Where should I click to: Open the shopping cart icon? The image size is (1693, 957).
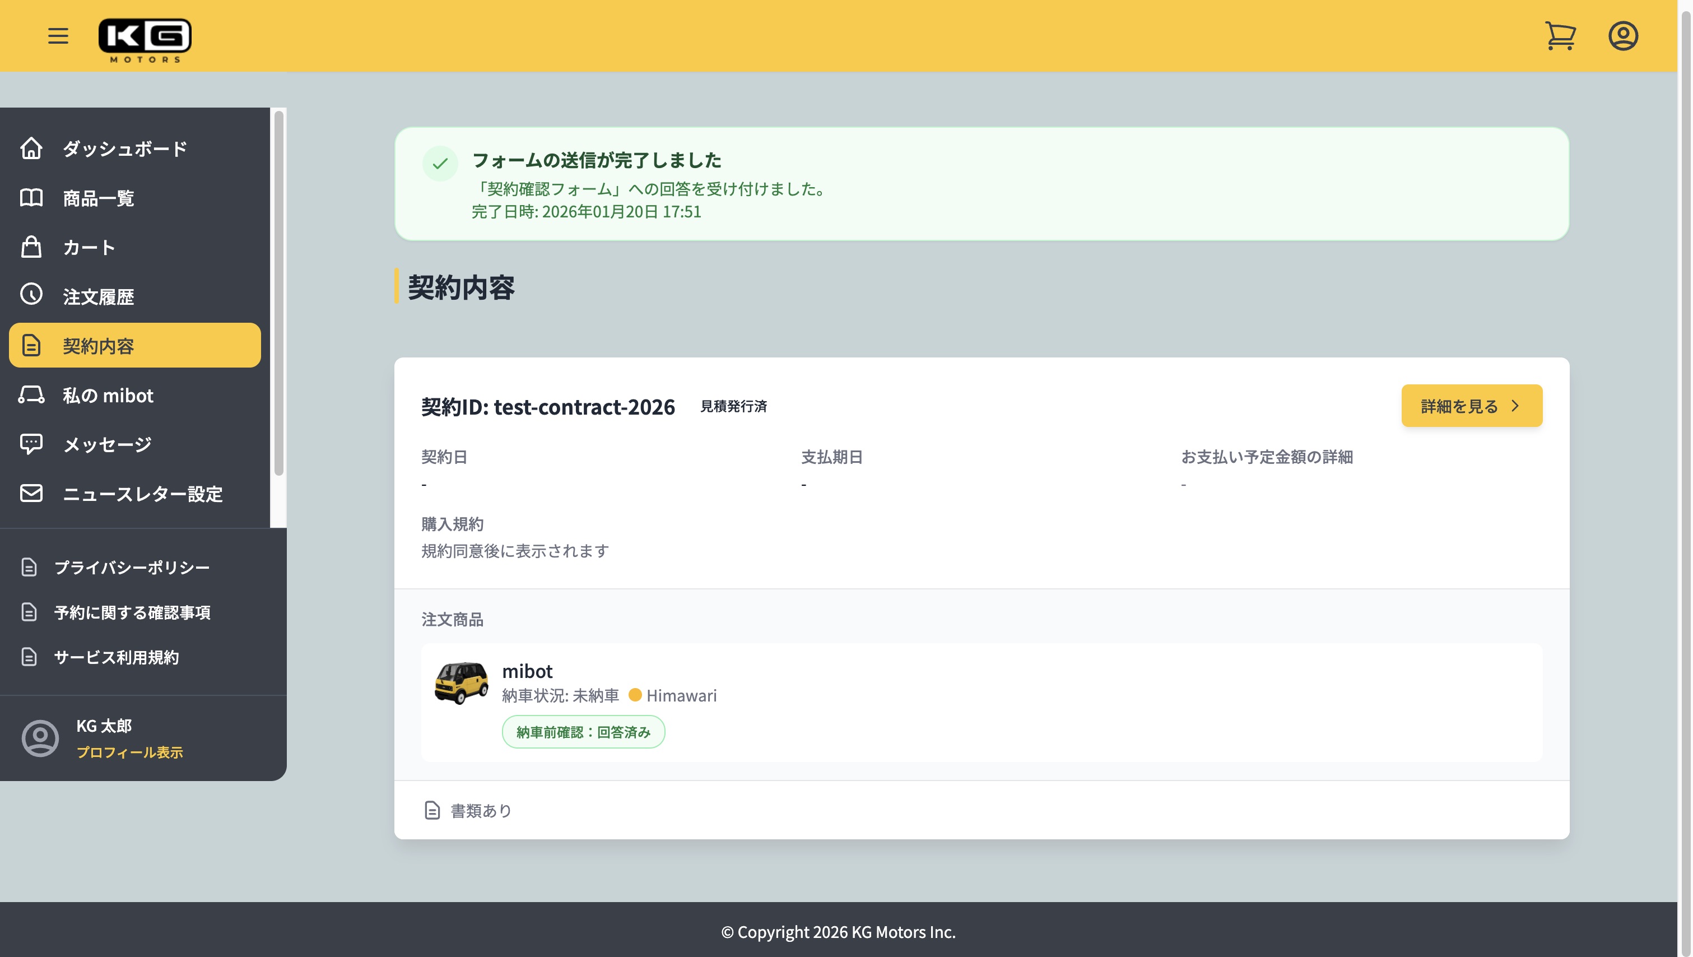[x=1560, y=35]
